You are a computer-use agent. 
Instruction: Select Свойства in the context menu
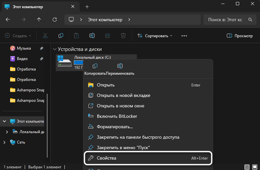pos(148,158)
